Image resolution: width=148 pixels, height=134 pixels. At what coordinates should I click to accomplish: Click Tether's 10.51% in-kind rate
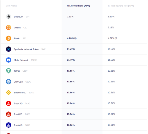(x=111, y=71)
